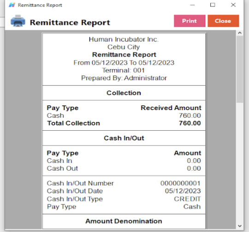Click the Terminal: 001 text
The width and height of the screenshot is (249, 232).
124,70
